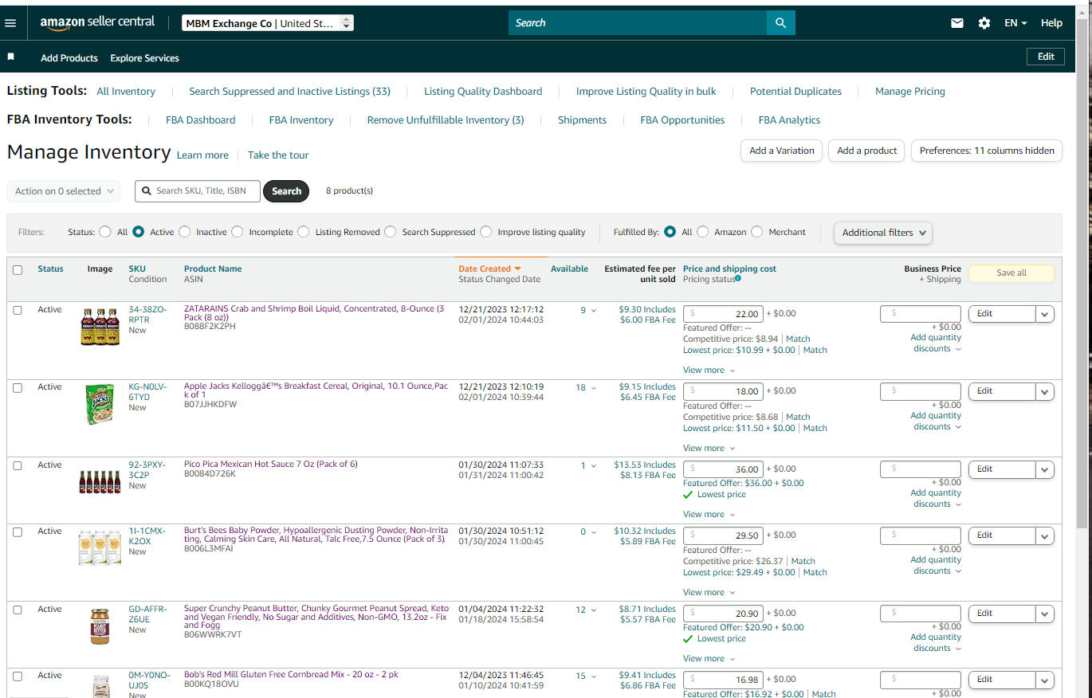Click the Business Price field for Pico Pica
This screenshot has width=1092, height=698.
(921, 469)
